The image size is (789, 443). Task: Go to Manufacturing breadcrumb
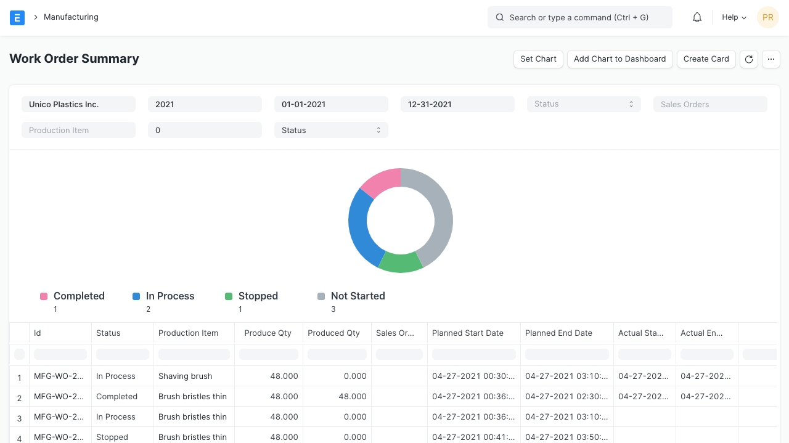coord(71,17)
